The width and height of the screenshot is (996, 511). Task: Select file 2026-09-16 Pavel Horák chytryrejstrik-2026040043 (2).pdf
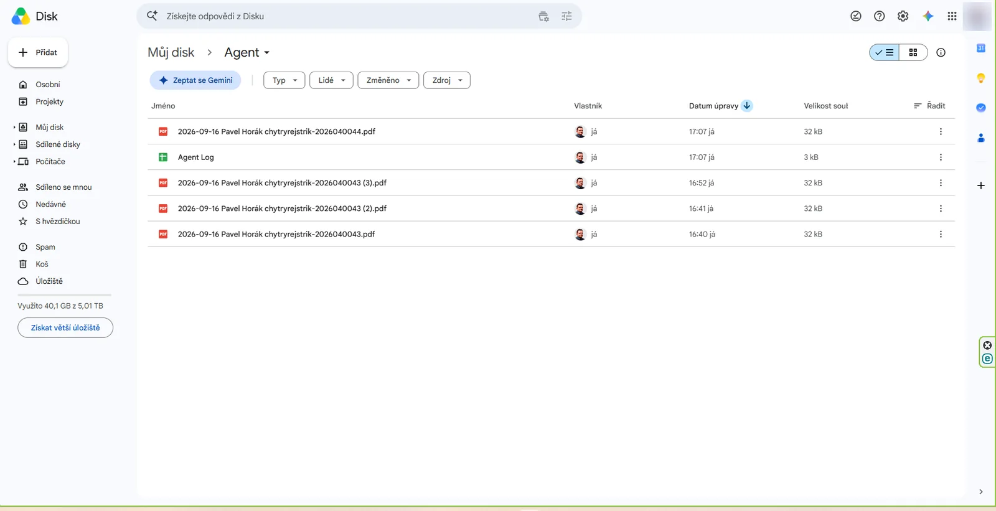point(551,209)
